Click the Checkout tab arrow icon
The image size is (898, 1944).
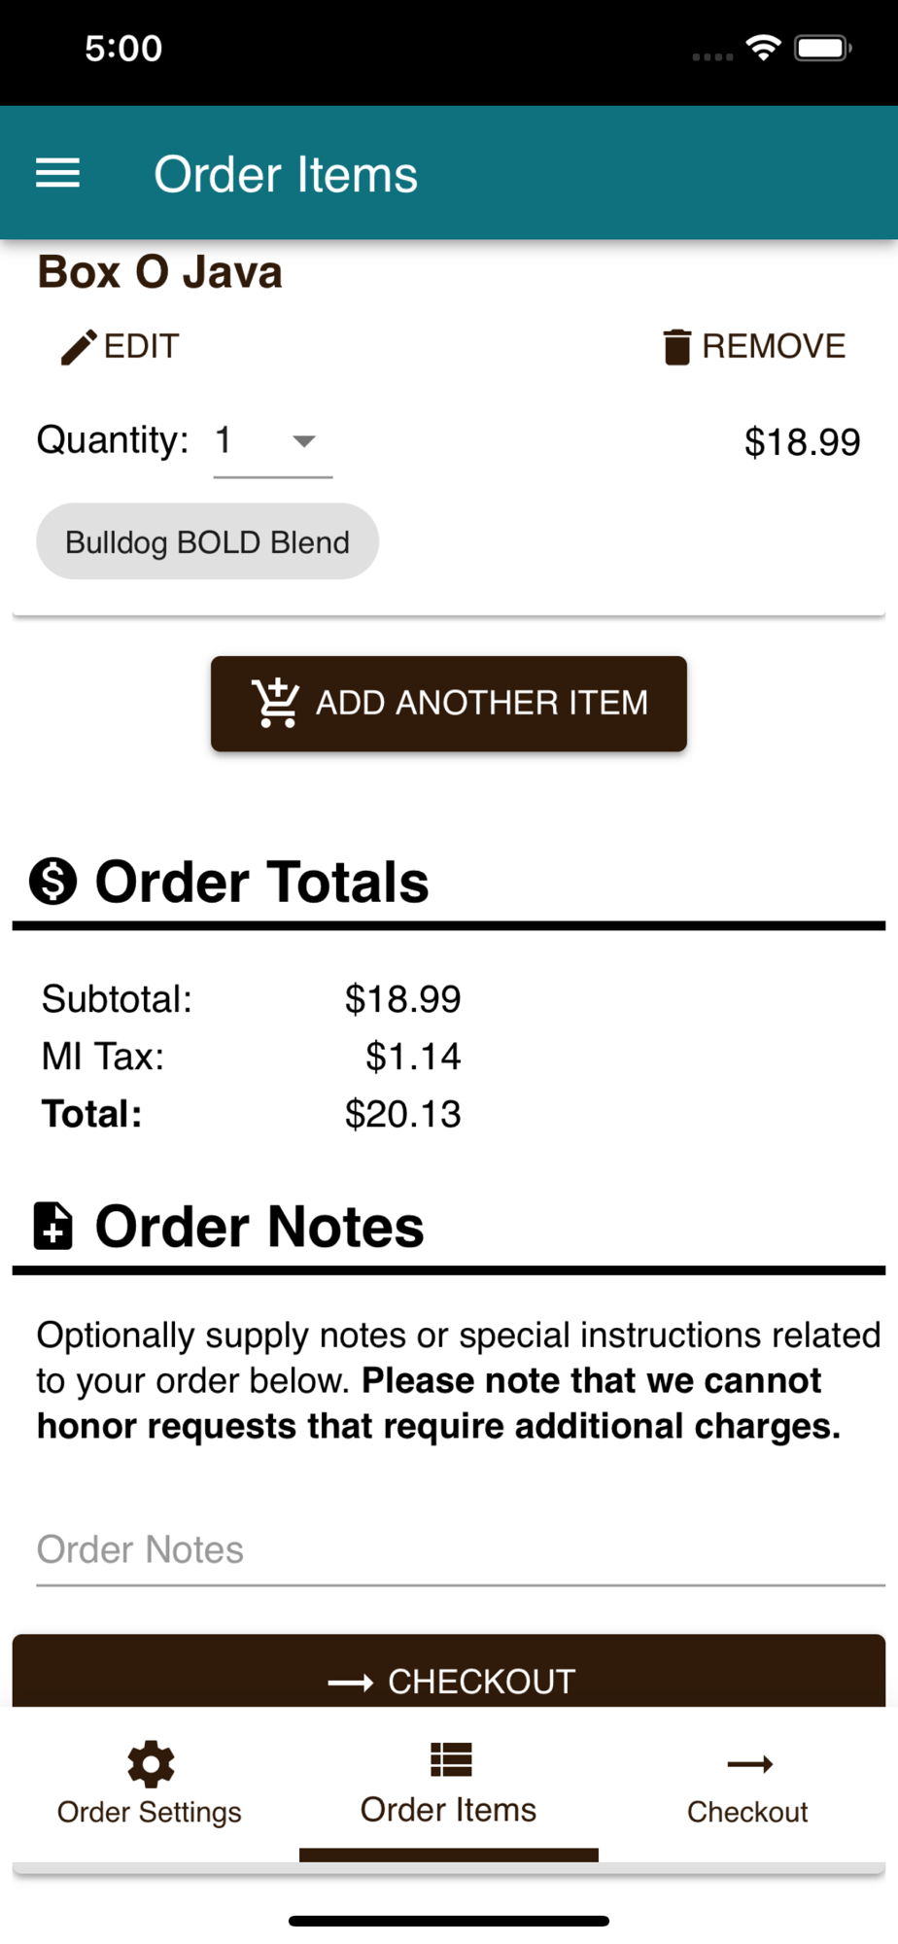749,1763
